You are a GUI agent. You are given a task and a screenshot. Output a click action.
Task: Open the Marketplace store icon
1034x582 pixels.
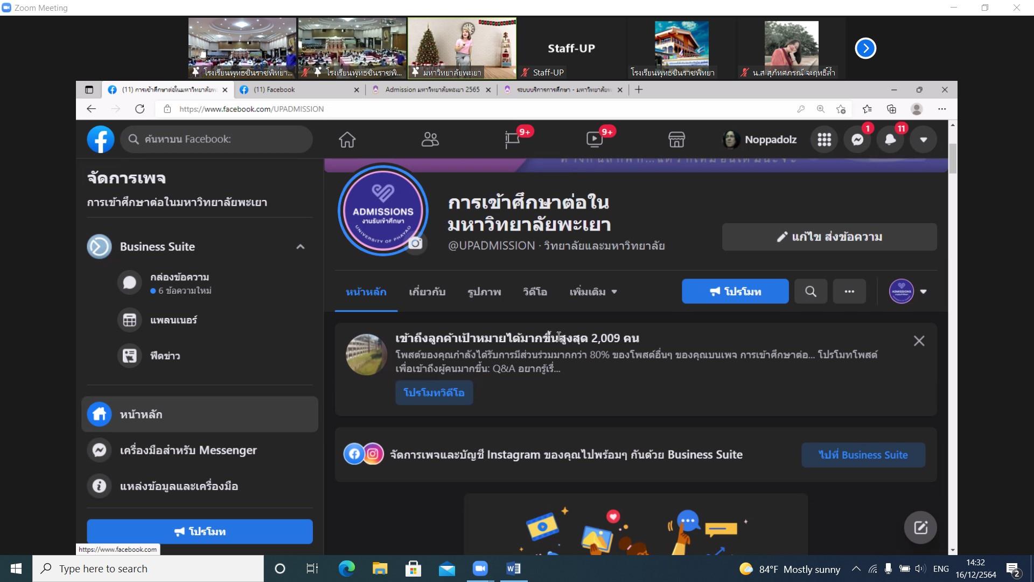[x=676, y=140]
